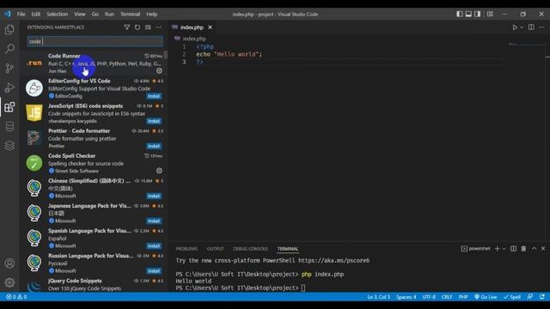The width and height of the screenshot is (550, 309).
Task: Open the Go menu
Action: click(x=95, y=14)
